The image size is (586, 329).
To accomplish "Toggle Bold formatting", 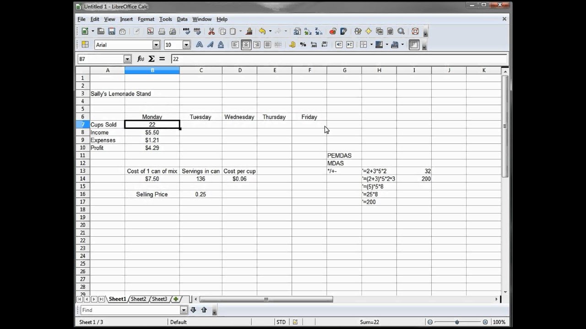I will (x=200, y=45).
